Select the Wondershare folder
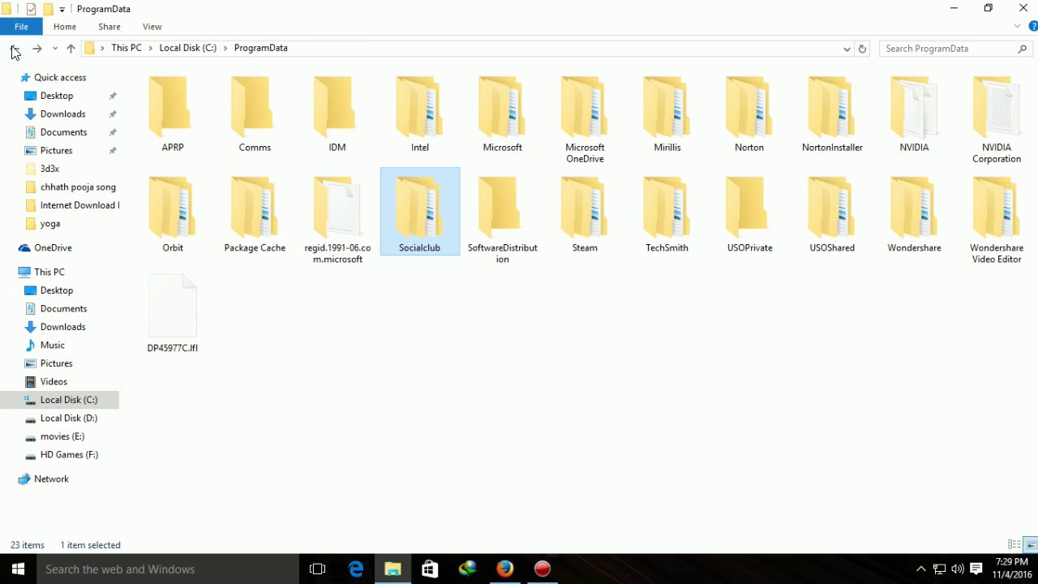 tap(914, 215)
